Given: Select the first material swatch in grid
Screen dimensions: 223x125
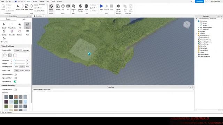Looking at the screenshot, I should [6, 97].
